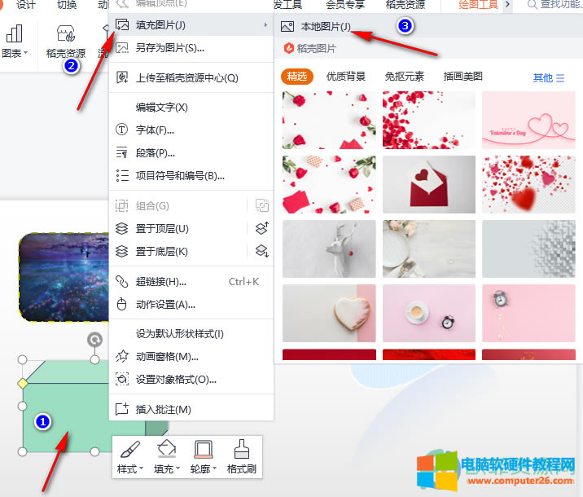Viewport: 583px width, 497px height.
Task: Expand 其他 more categories list
Action: [549, 77]
